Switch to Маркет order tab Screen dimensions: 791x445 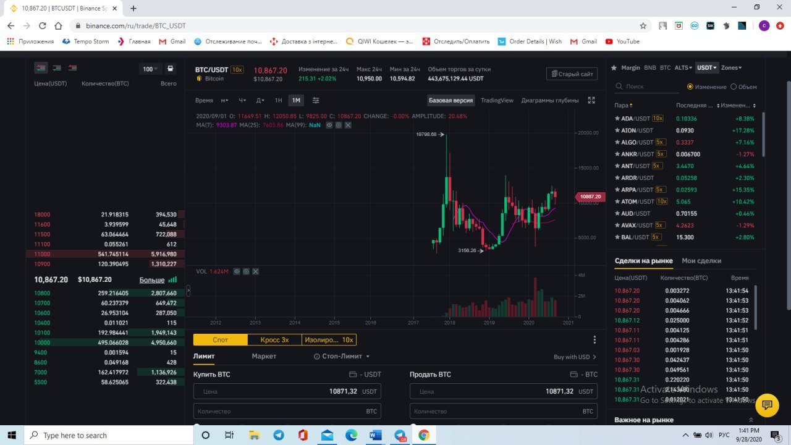[264, 357]
